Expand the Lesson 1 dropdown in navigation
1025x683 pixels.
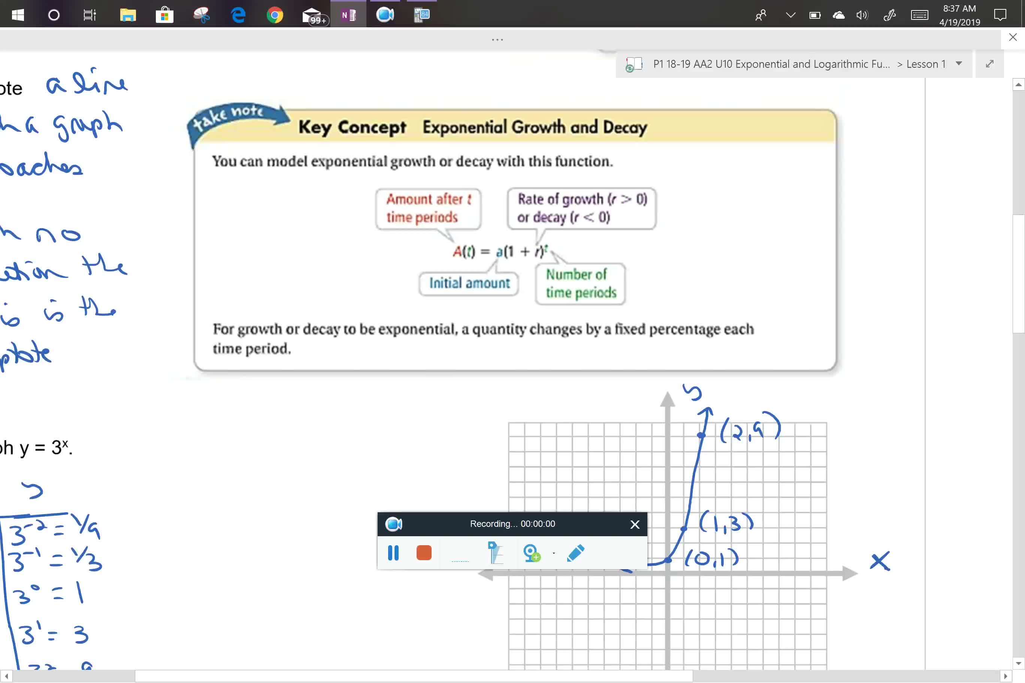click(959, 64)
